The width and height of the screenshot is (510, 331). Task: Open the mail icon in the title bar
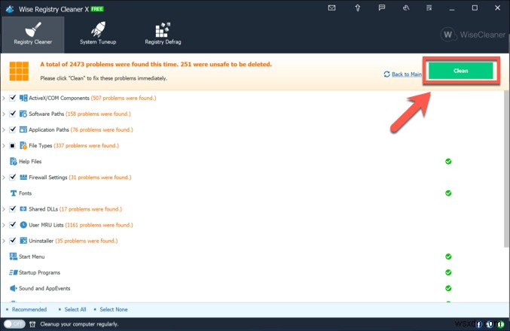pos(331,8)
